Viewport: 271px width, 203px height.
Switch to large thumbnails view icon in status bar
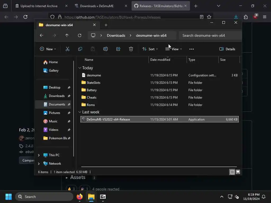238,172
